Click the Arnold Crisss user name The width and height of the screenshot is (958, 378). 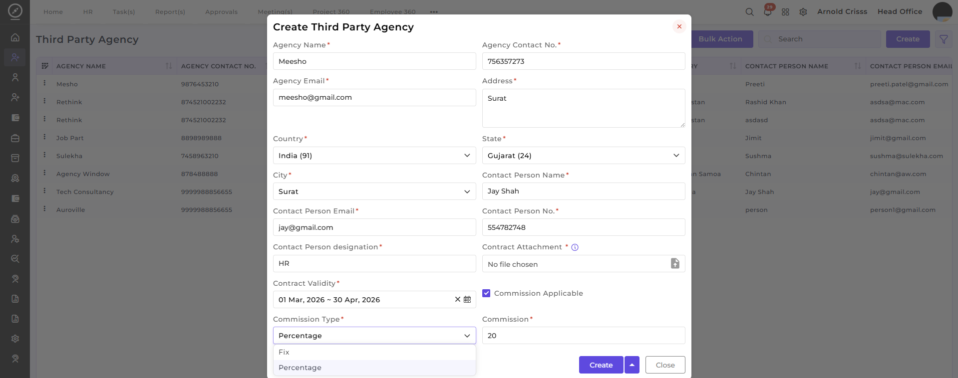click(x=842, y=11)
